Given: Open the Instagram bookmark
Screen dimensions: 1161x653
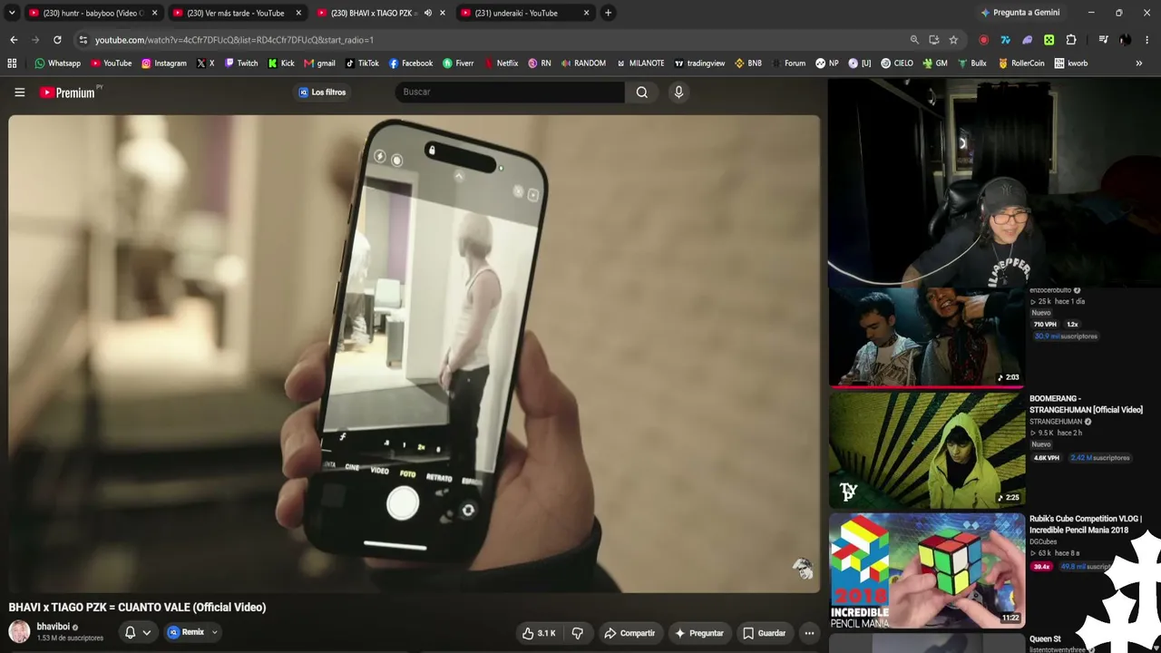Looking at the screenshot, I should tap(163, 63).
